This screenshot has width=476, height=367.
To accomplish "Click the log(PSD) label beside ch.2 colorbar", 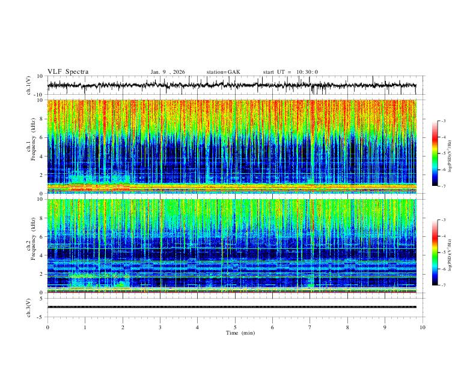I will point(450,255).
